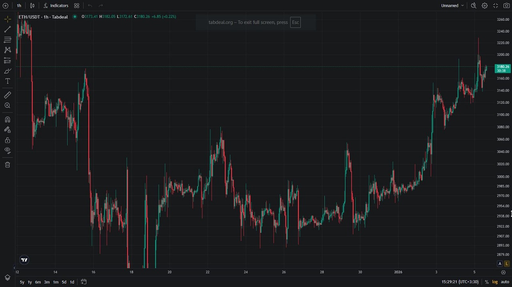The image size is (512, 287).
Task: Open chart settings gear icon
Action: (x=484, y=6)
